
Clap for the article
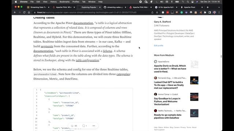(72, 126)
